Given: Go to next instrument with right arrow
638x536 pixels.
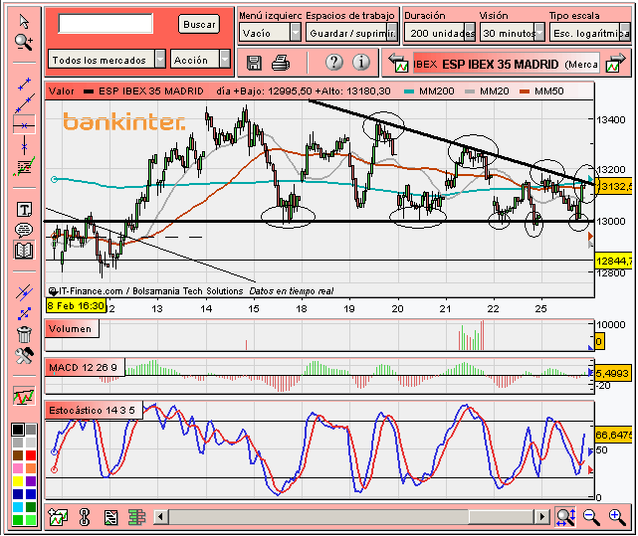Looking at the screenshot, I should point(615,63).
